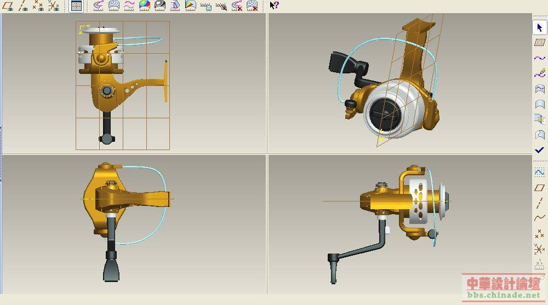The image size is (548, 305).
Task: Toggle datum axis display in top toolbar
Action: pos(24,6)
